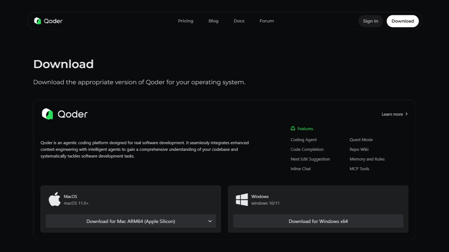Click the Next Edit Suggestion link
Screen dimensions: 449x252
point(310,159)
